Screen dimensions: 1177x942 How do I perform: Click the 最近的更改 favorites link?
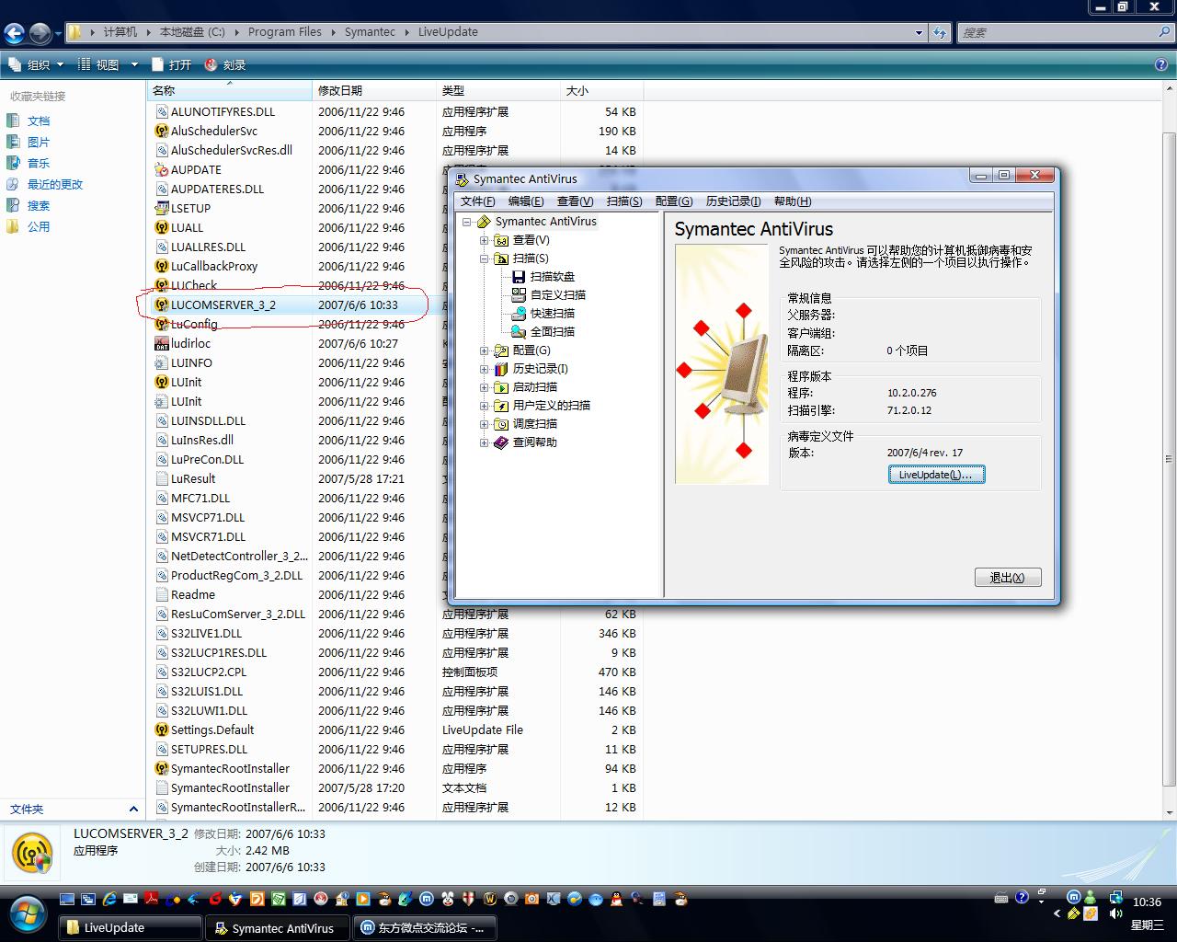[55, 184]
